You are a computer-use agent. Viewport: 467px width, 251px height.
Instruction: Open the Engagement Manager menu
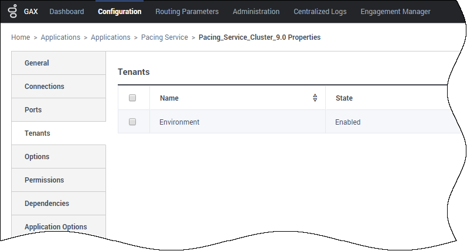pyautogui.click(x=396, y=12)
